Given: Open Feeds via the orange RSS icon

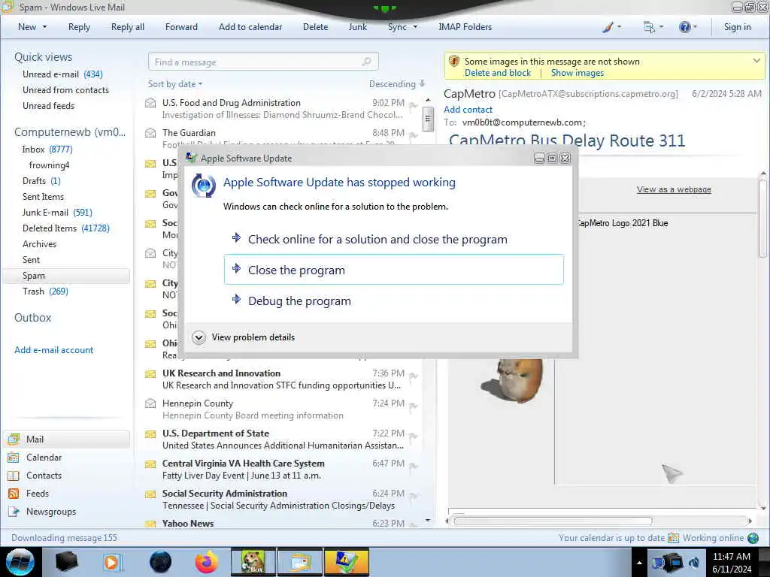Looking at the screenshot, I should (x=14, y=494).
